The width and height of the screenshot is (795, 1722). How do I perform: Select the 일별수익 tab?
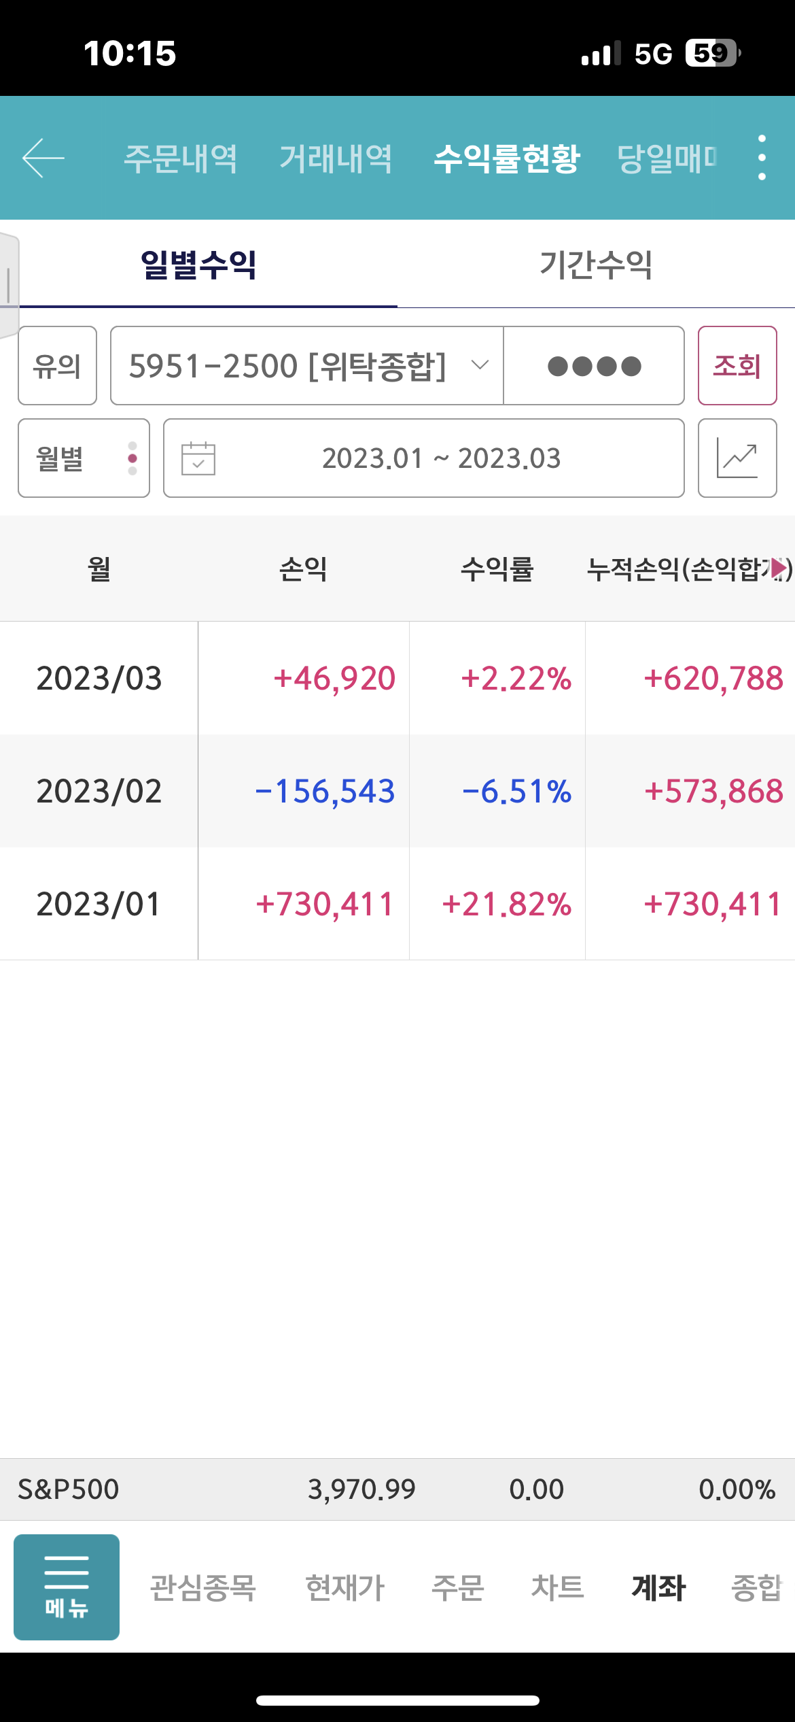pos(198,265)
